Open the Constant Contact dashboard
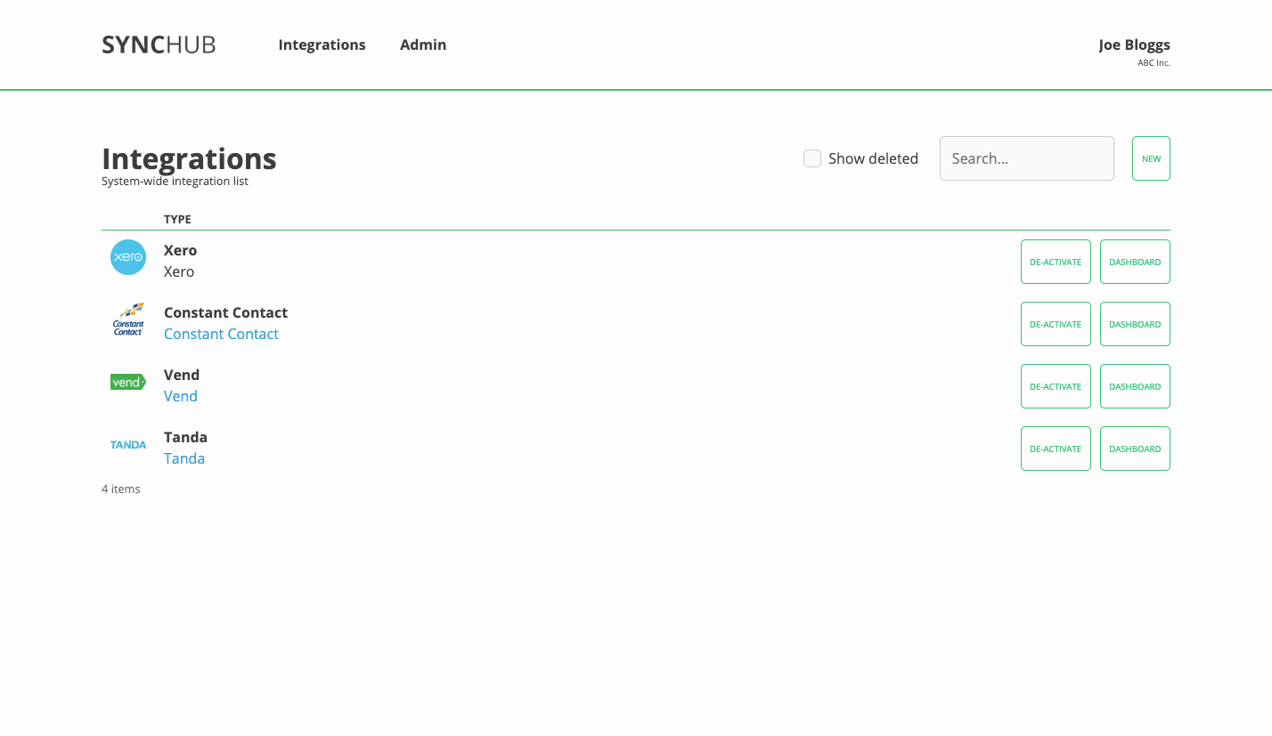This screenshot has height=736, width=1272. [1135, 324]
